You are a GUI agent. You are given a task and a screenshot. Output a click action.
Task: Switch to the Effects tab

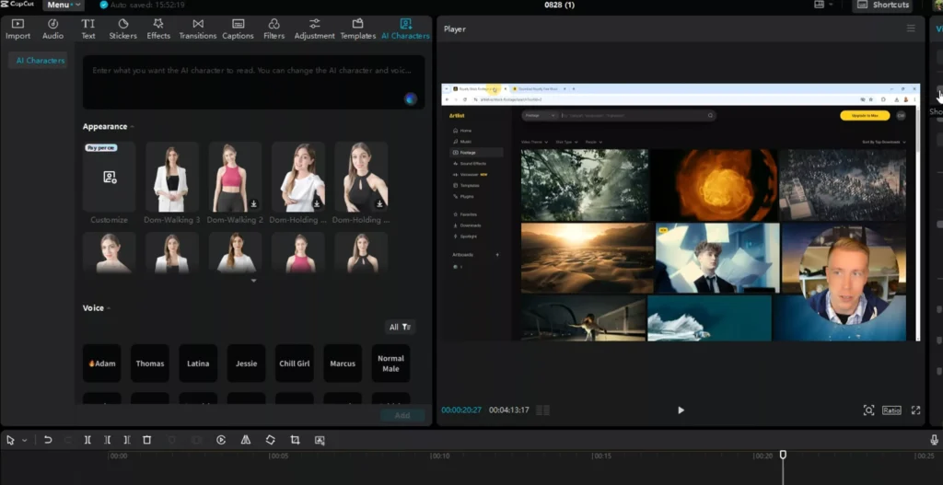pos(158,29)
